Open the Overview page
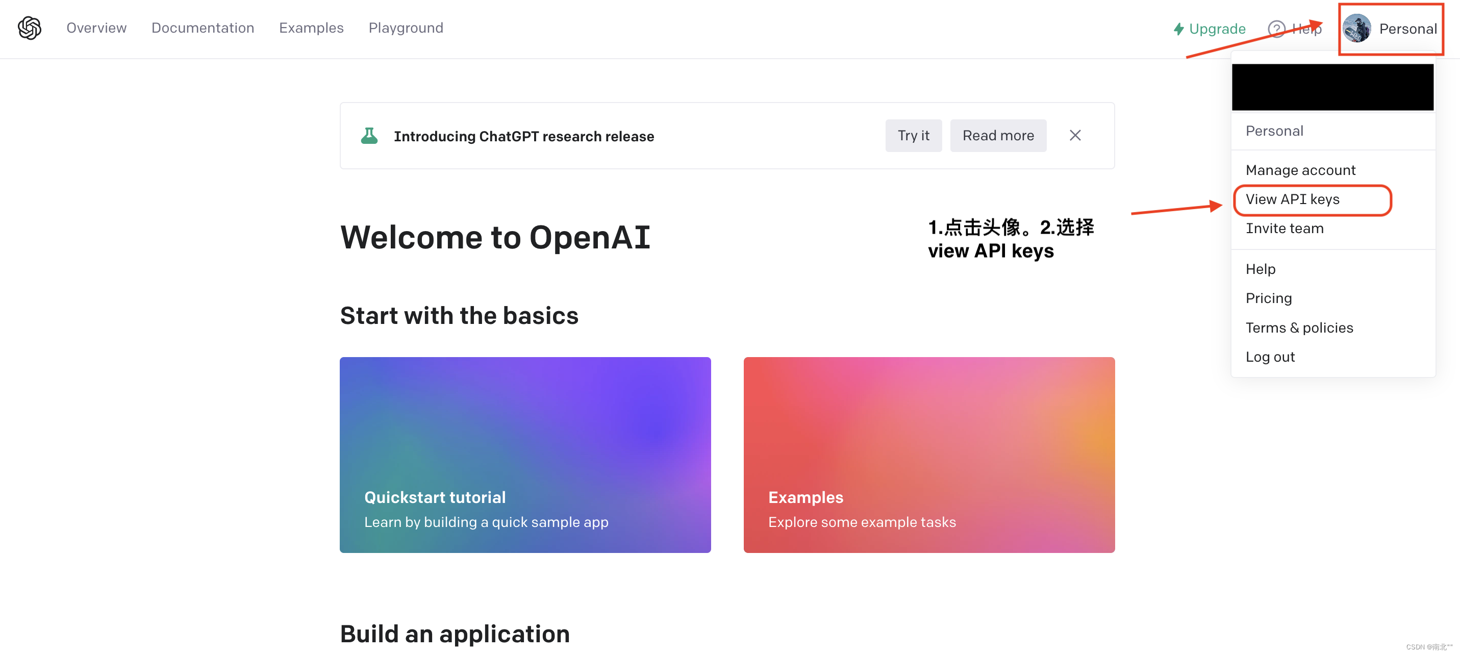The width and height of the screenshot is (1460, 655). [x=96, y=28]
